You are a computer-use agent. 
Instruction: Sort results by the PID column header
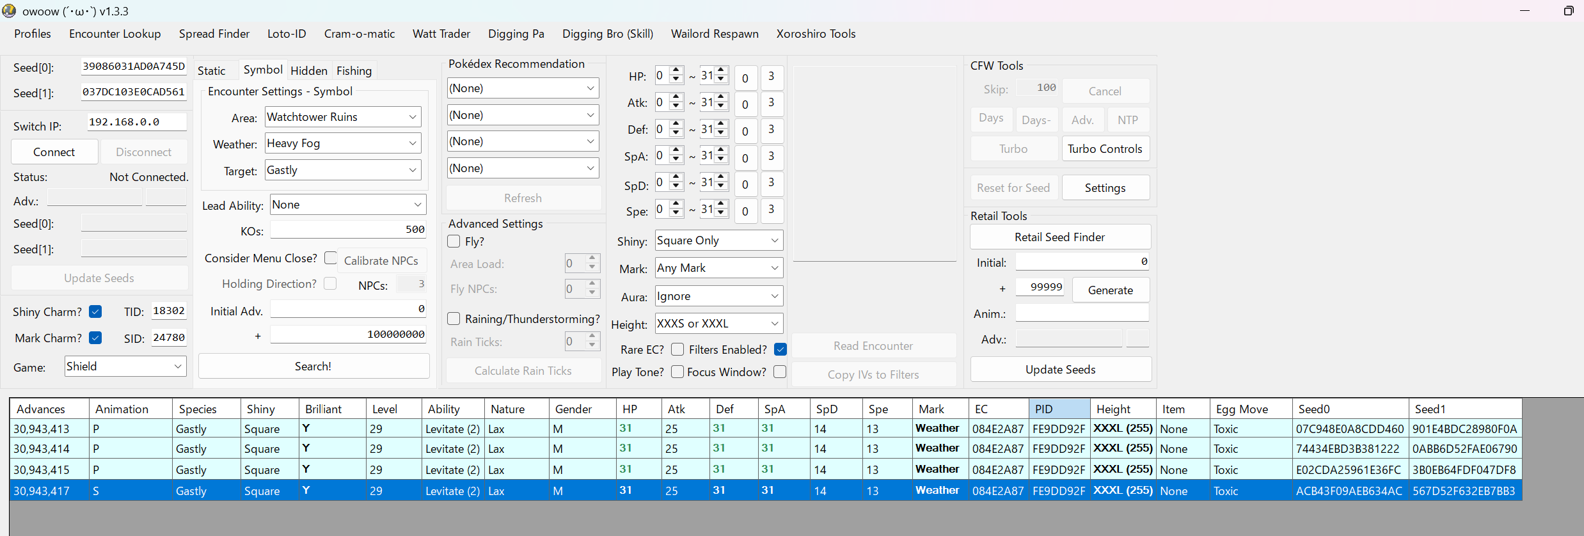pyautogui.click(x=1058, y=409)
